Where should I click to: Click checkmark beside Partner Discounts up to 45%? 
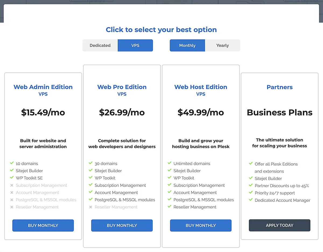coord(251,185)
